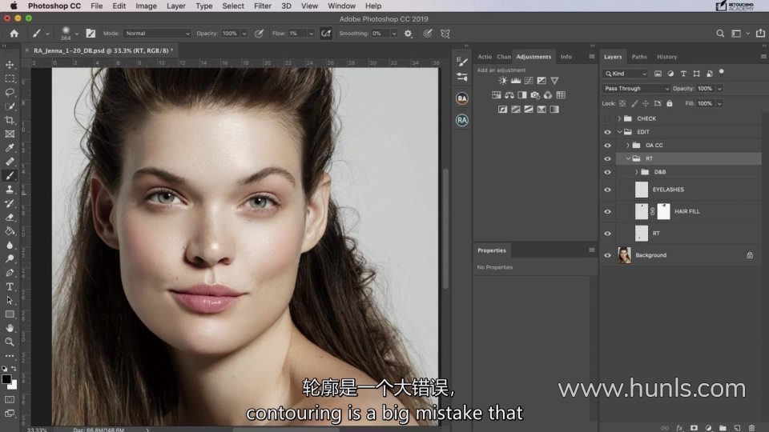The image size is (769, 432).
Task: Add a Brightness/Contrast adjustment
Action: [x=503, y=81]
